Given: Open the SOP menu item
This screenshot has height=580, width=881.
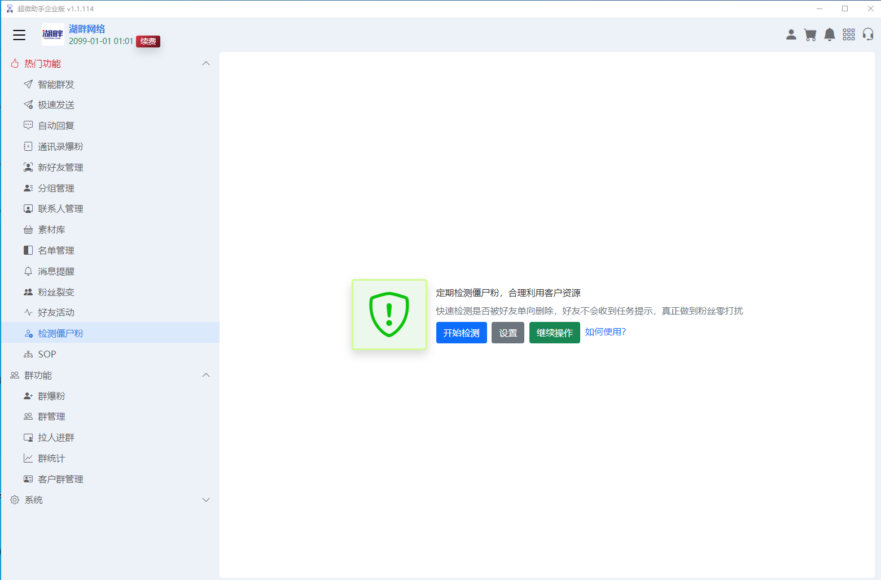Looking at the screenshot, I should (x=47, y=354).
